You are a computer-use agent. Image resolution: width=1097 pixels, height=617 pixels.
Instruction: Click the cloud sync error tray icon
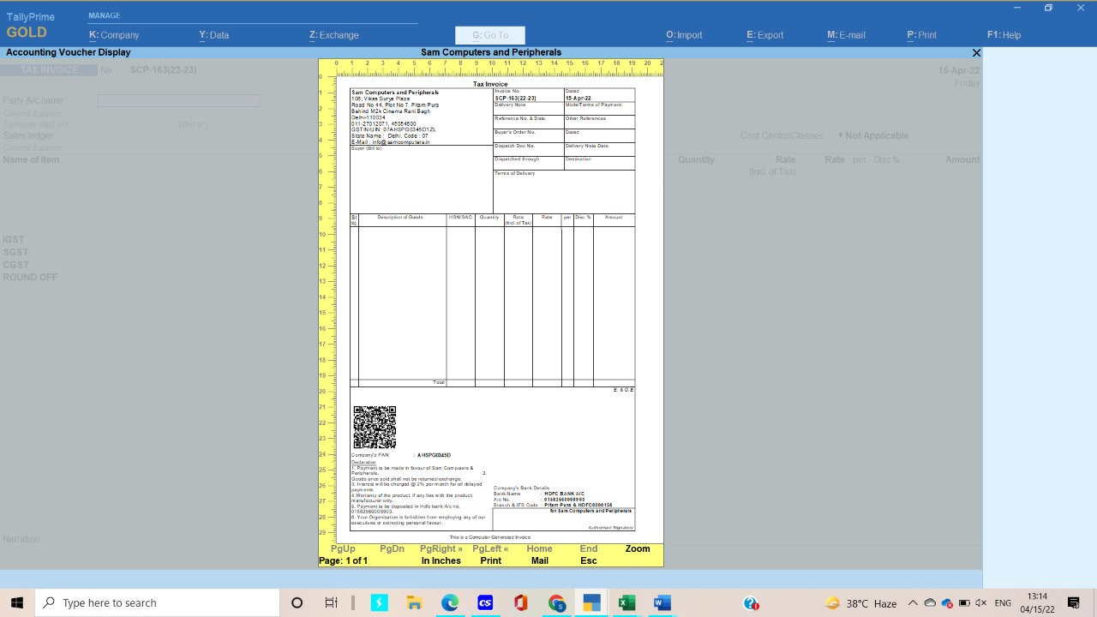947,603
